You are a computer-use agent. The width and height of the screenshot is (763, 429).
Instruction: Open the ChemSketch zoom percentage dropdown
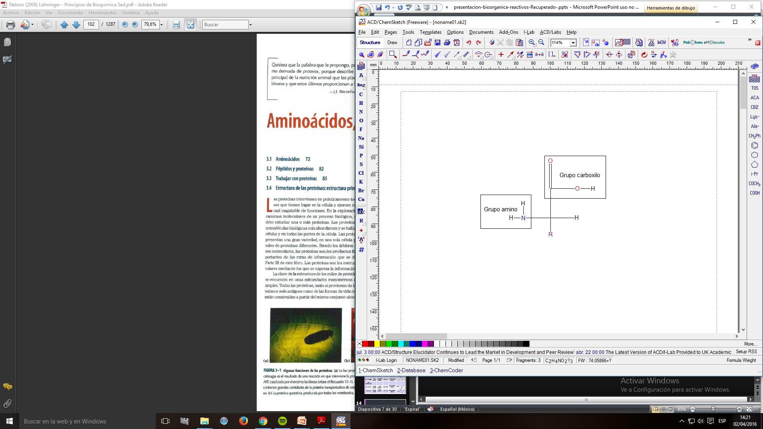click(x=573, y=43)
